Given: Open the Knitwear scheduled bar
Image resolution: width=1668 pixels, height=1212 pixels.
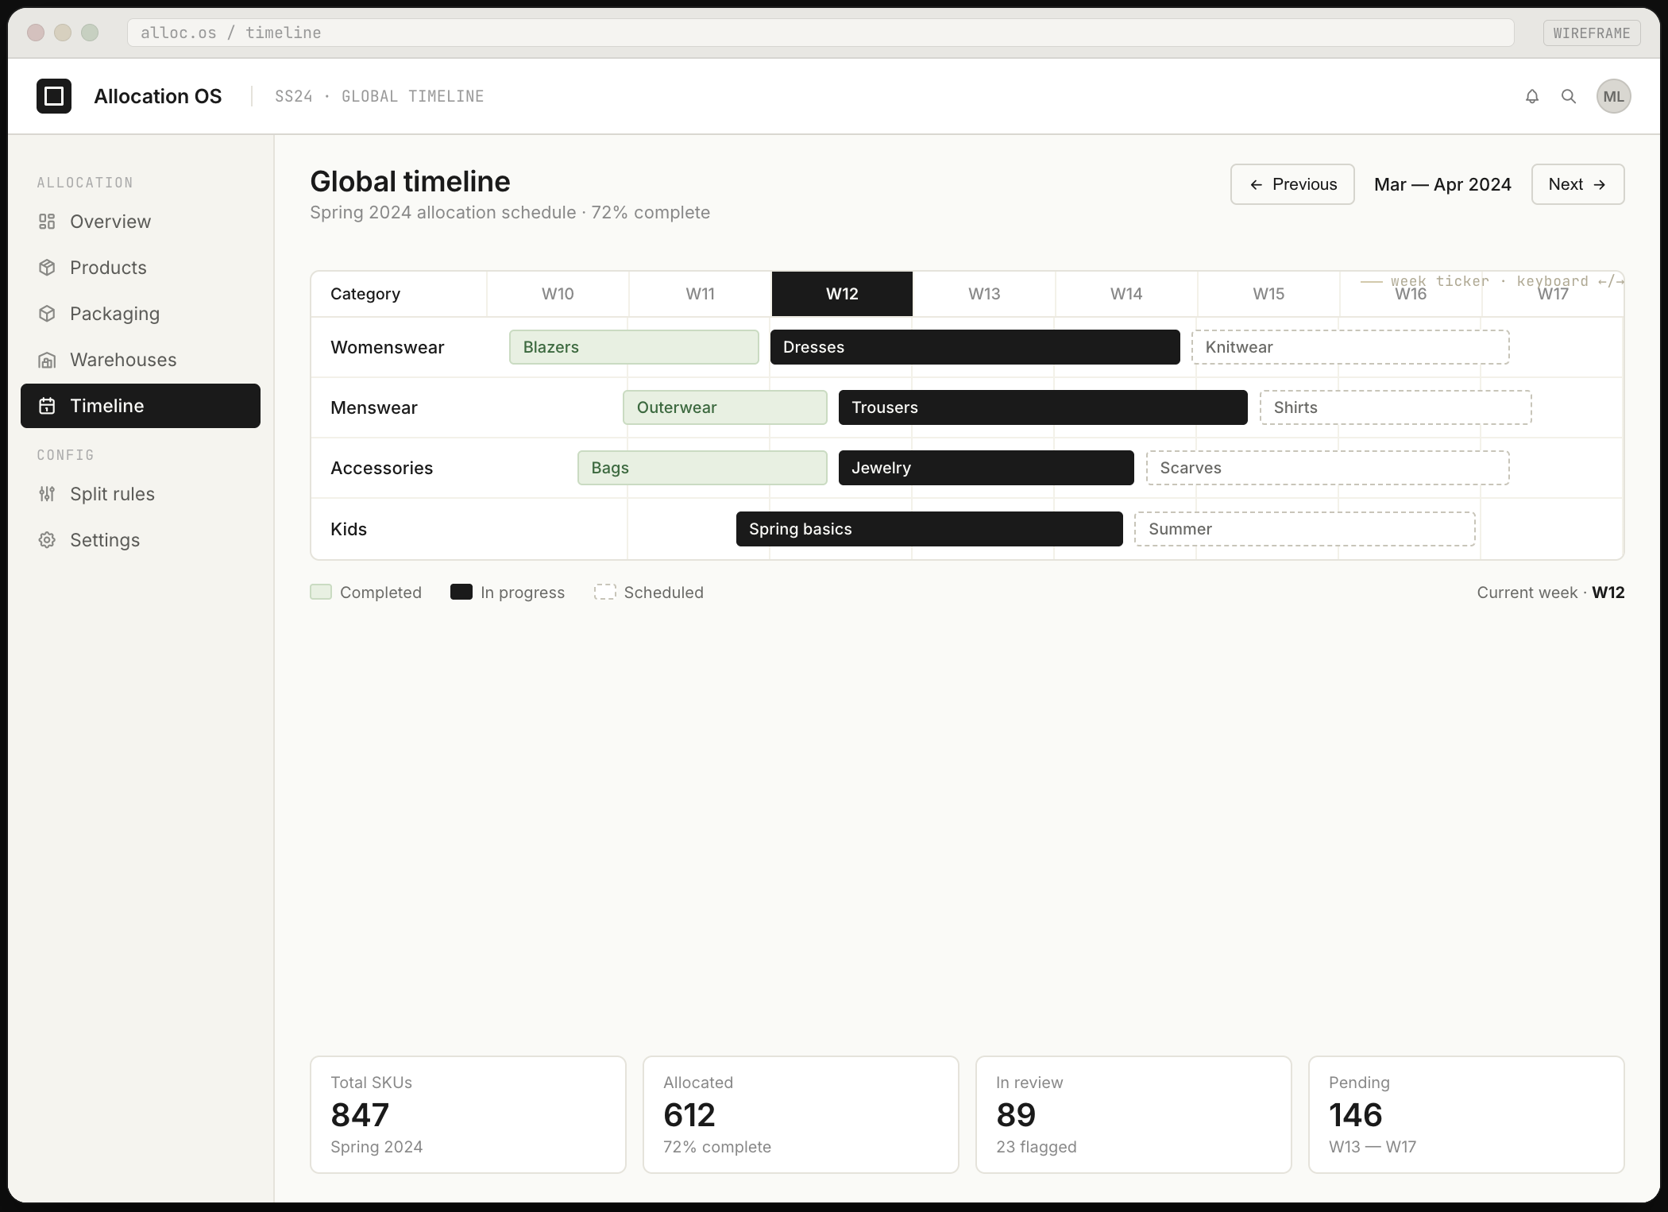Looking at the screenshot, I should click(1350, 347).
